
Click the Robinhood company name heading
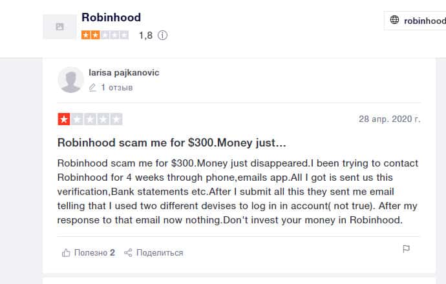pos(111,17)
